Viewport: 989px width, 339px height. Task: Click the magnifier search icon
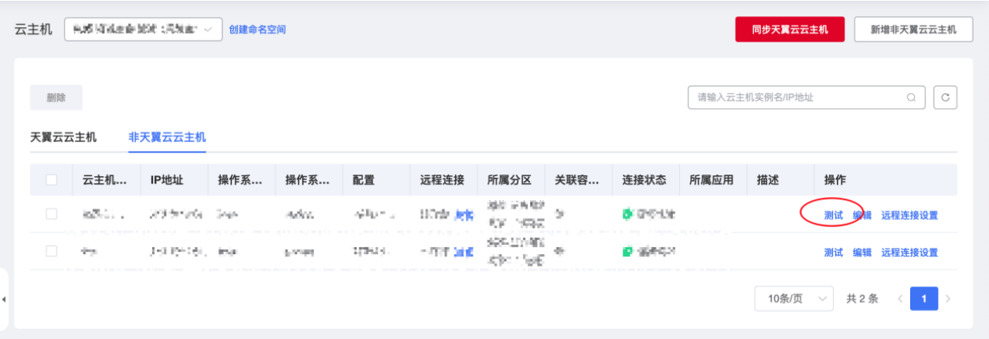point(912,98)
